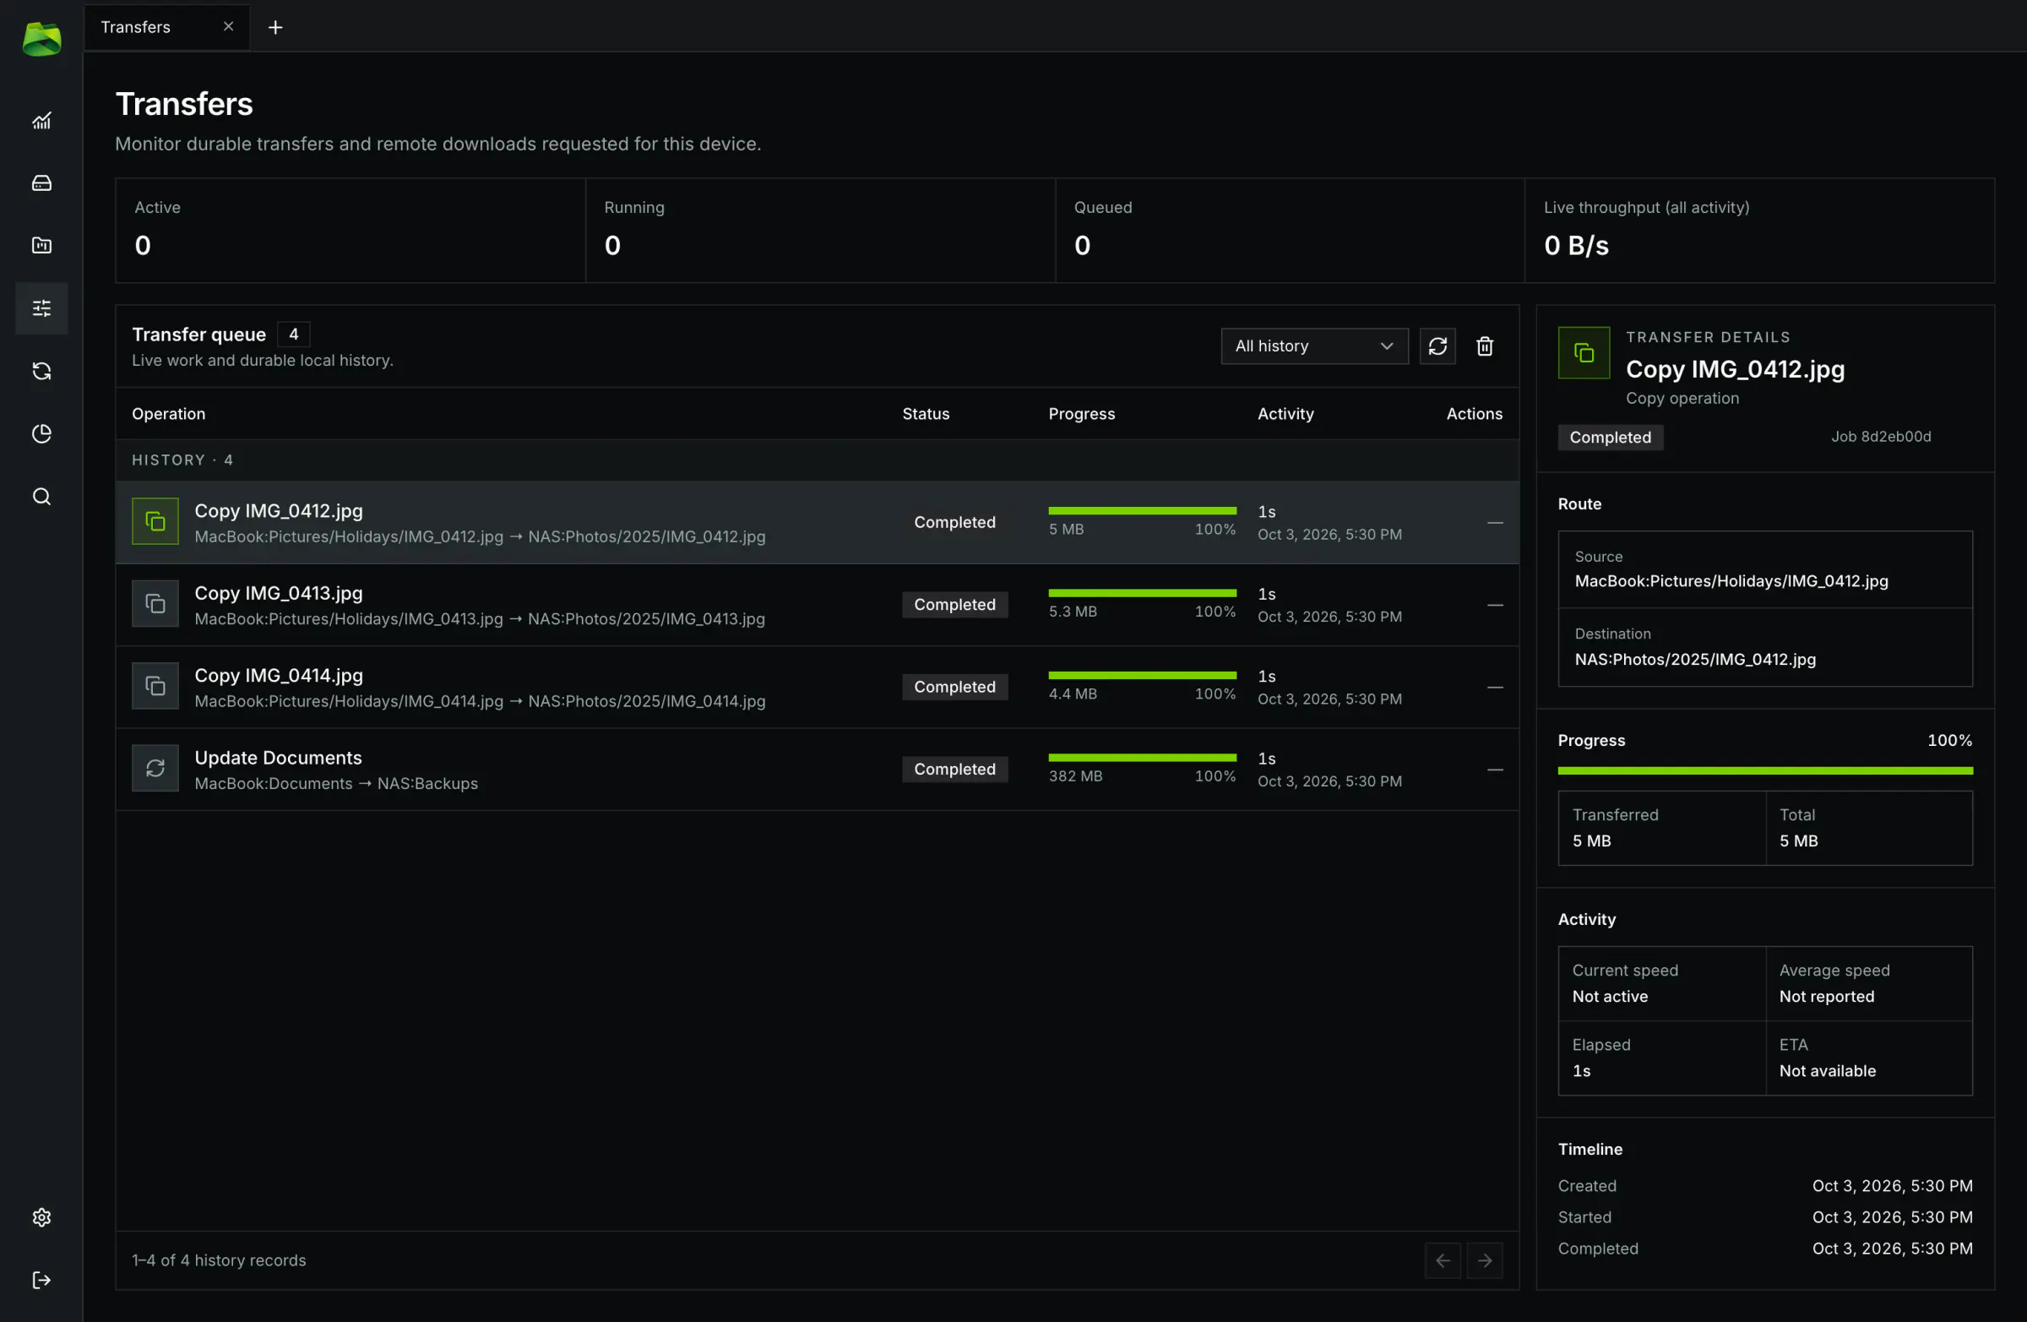
Task: Click the Operation column header
Action: click(x=168, y=414)
